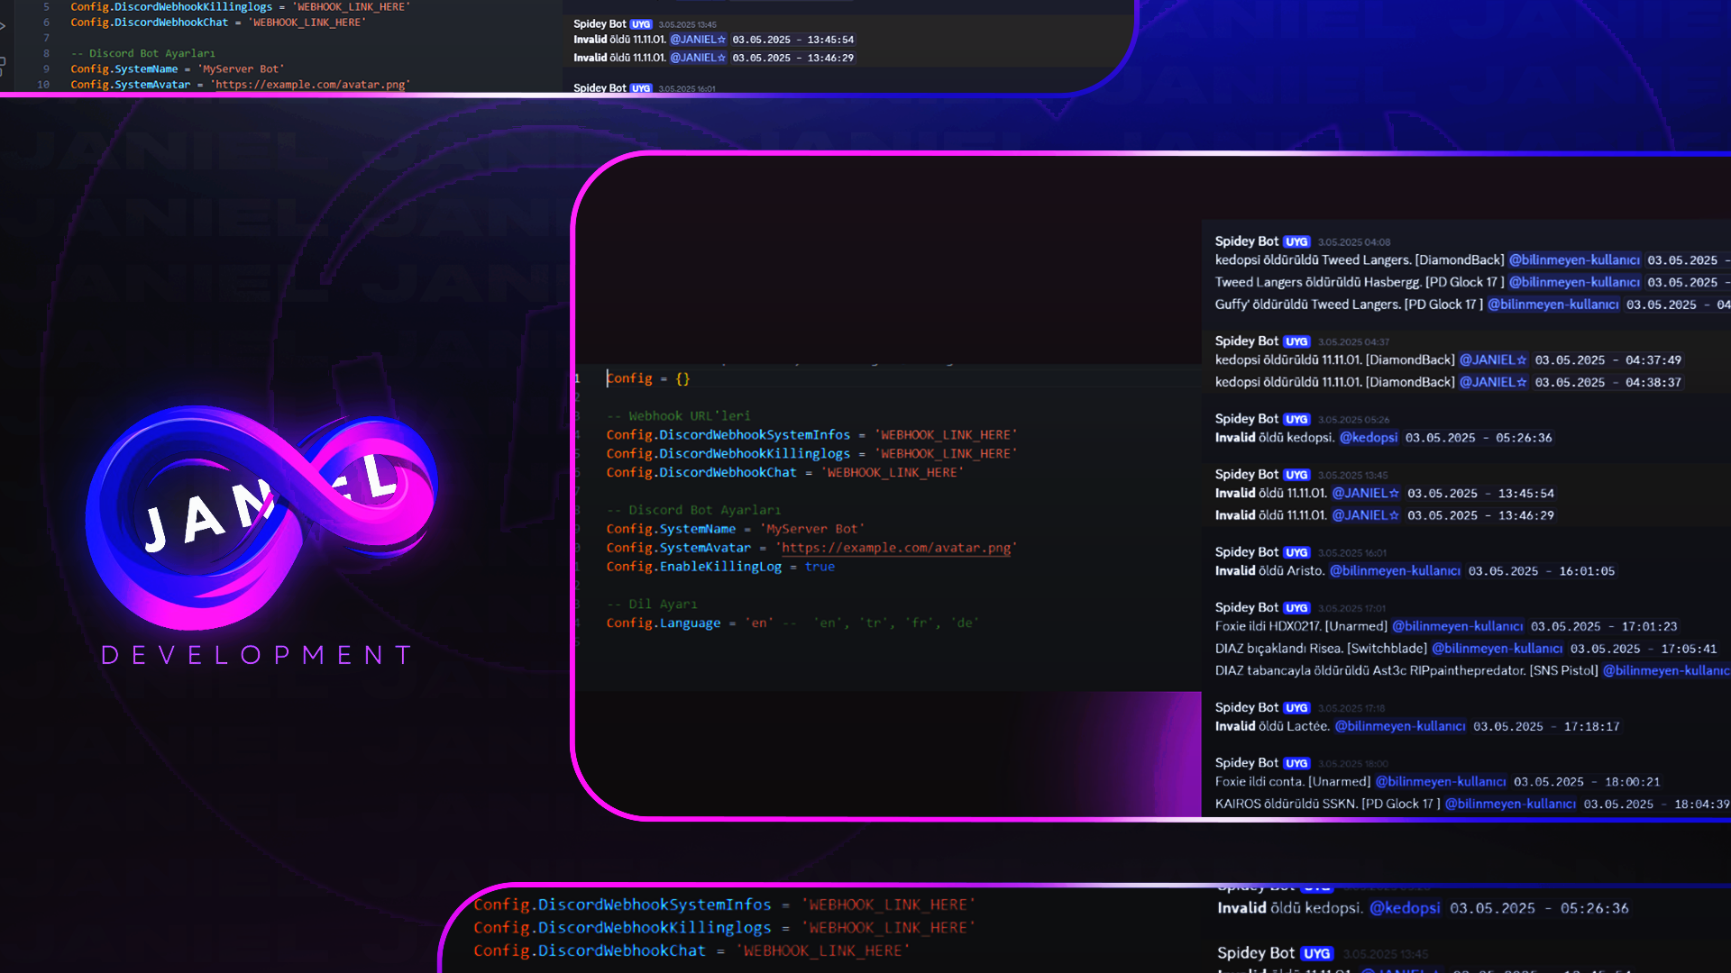This screenshot has width=1731, height=973.
Task: Open @bilinmeyen-kullanıcı mention in kedopsi öldürüldü Tweed Langers row
Action: pyautogui.click(x=1575, y=260)
